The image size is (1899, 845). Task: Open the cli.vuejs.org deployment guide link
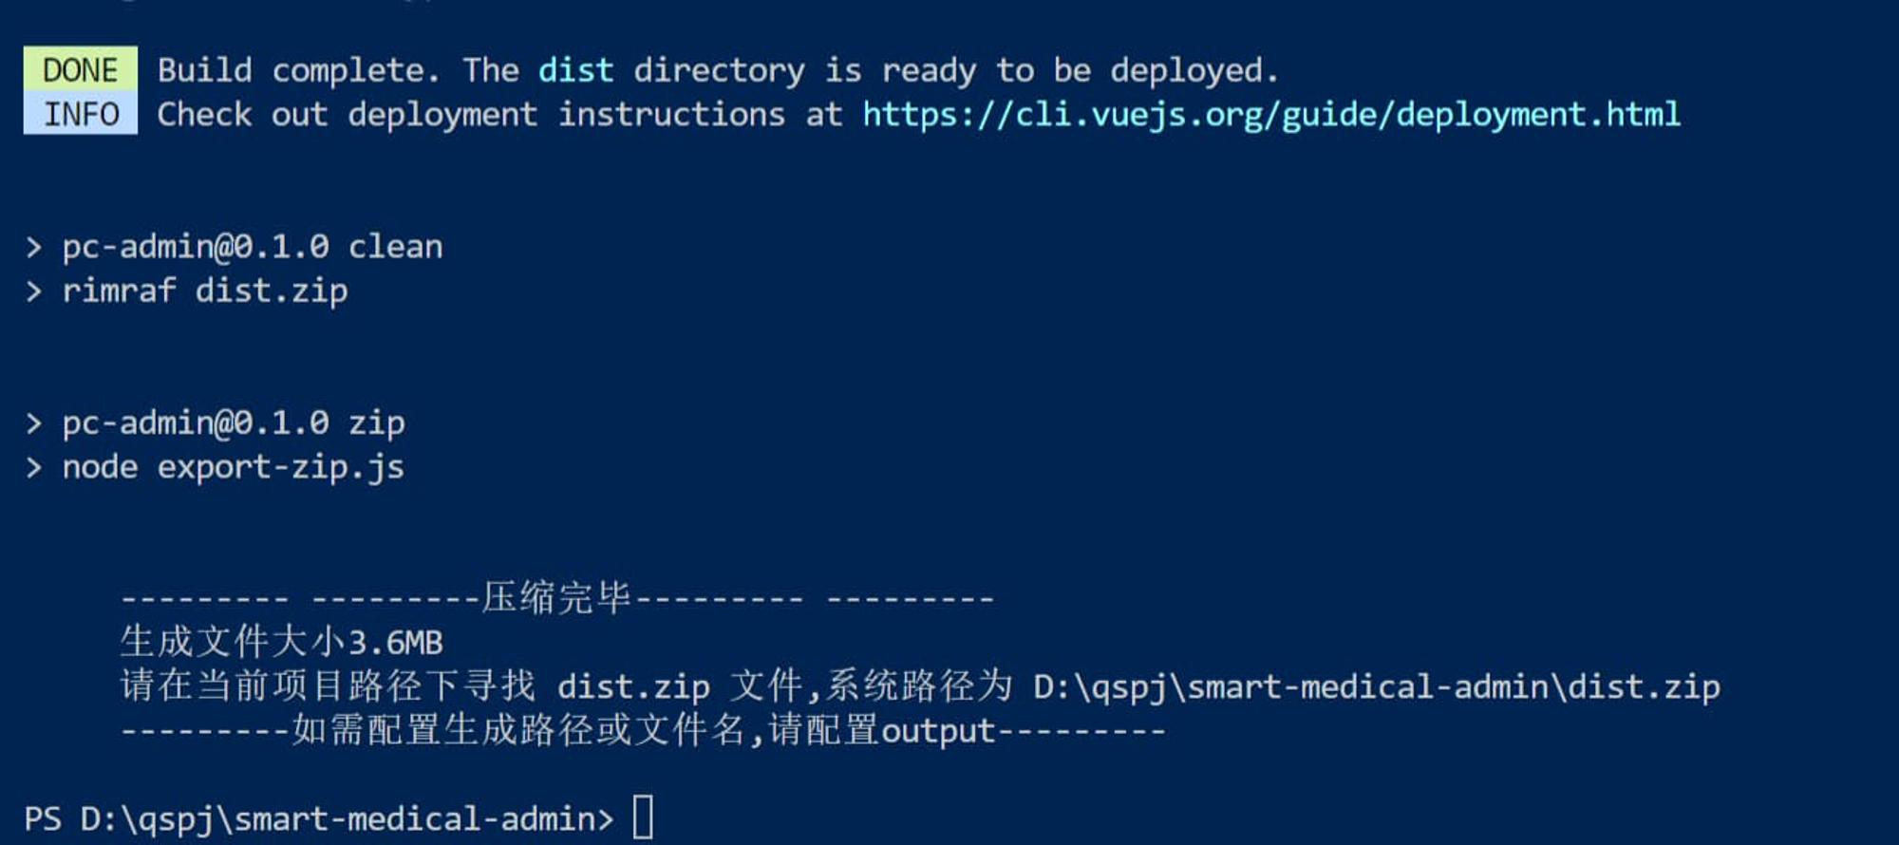(1271, 115)
